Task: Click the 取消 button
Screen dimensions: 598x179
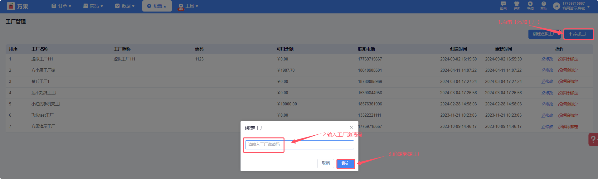Action: point(326,163)
